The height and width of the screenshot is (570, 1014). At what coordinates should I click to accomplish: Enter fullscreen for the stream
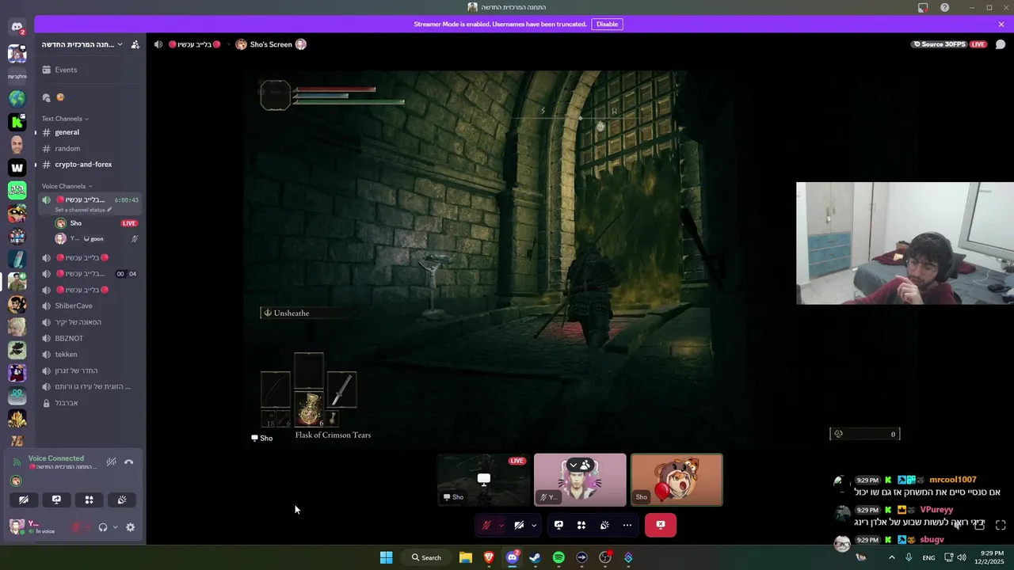click(1001, 525)
